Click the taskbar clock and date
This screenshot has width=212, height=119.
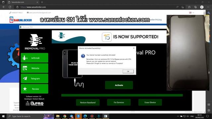coord(199,116)
